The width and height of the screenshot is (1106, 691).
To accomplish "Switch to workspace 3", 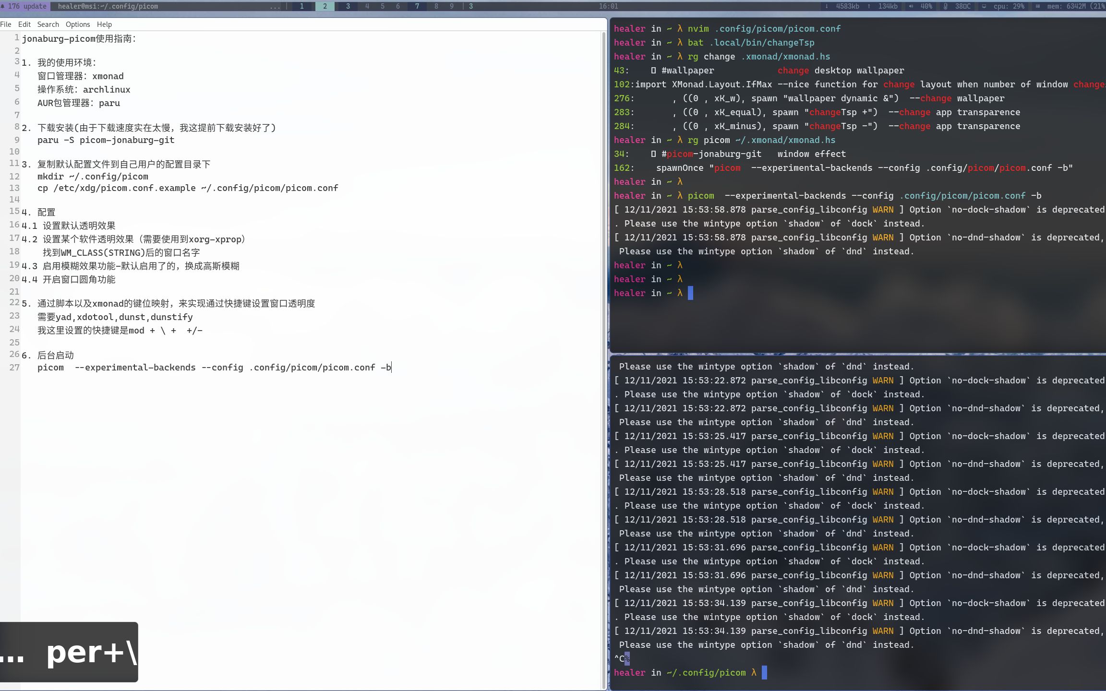I will point(348,6).
